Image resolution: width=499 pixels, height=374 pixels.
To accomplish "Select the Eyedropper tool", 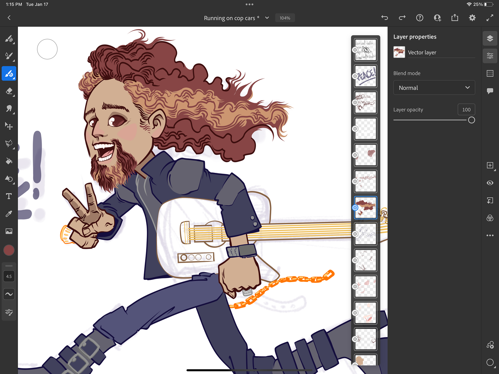I will pos(9,214).
